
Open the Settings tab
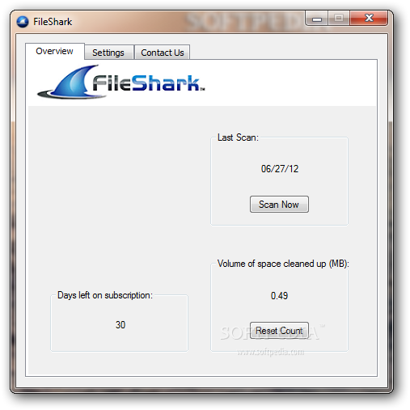(108, 53)
